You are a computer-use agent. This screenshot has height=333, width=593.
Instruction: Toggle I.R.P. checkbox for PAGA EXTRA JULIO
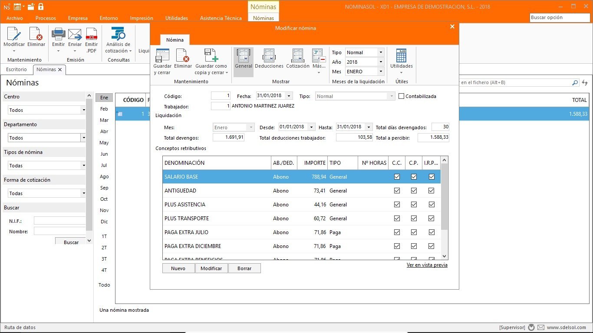(x=432, y=232)
